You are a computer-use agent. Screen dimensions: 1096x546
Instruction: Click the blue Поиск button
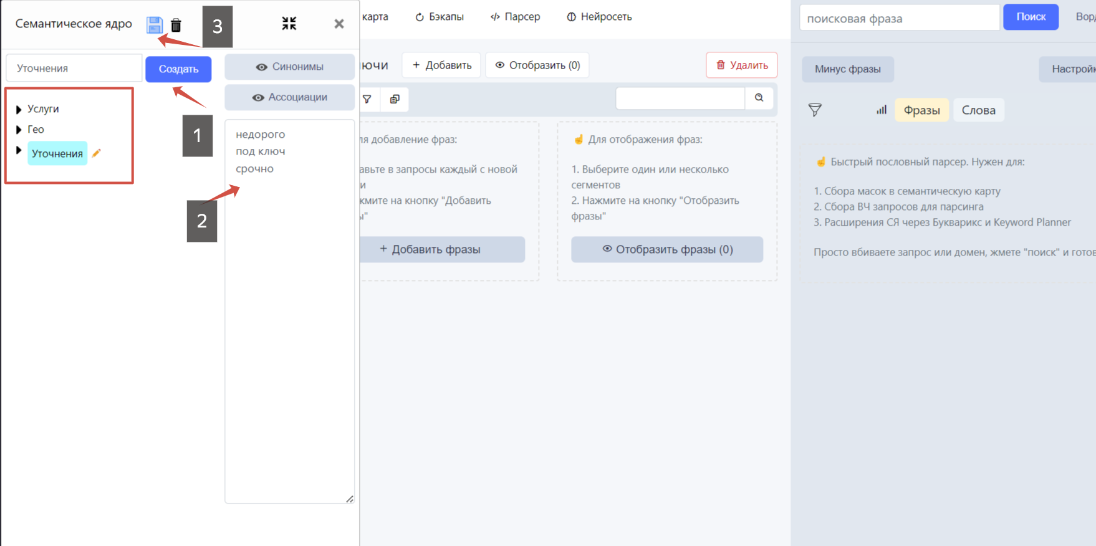point(1031,17)
